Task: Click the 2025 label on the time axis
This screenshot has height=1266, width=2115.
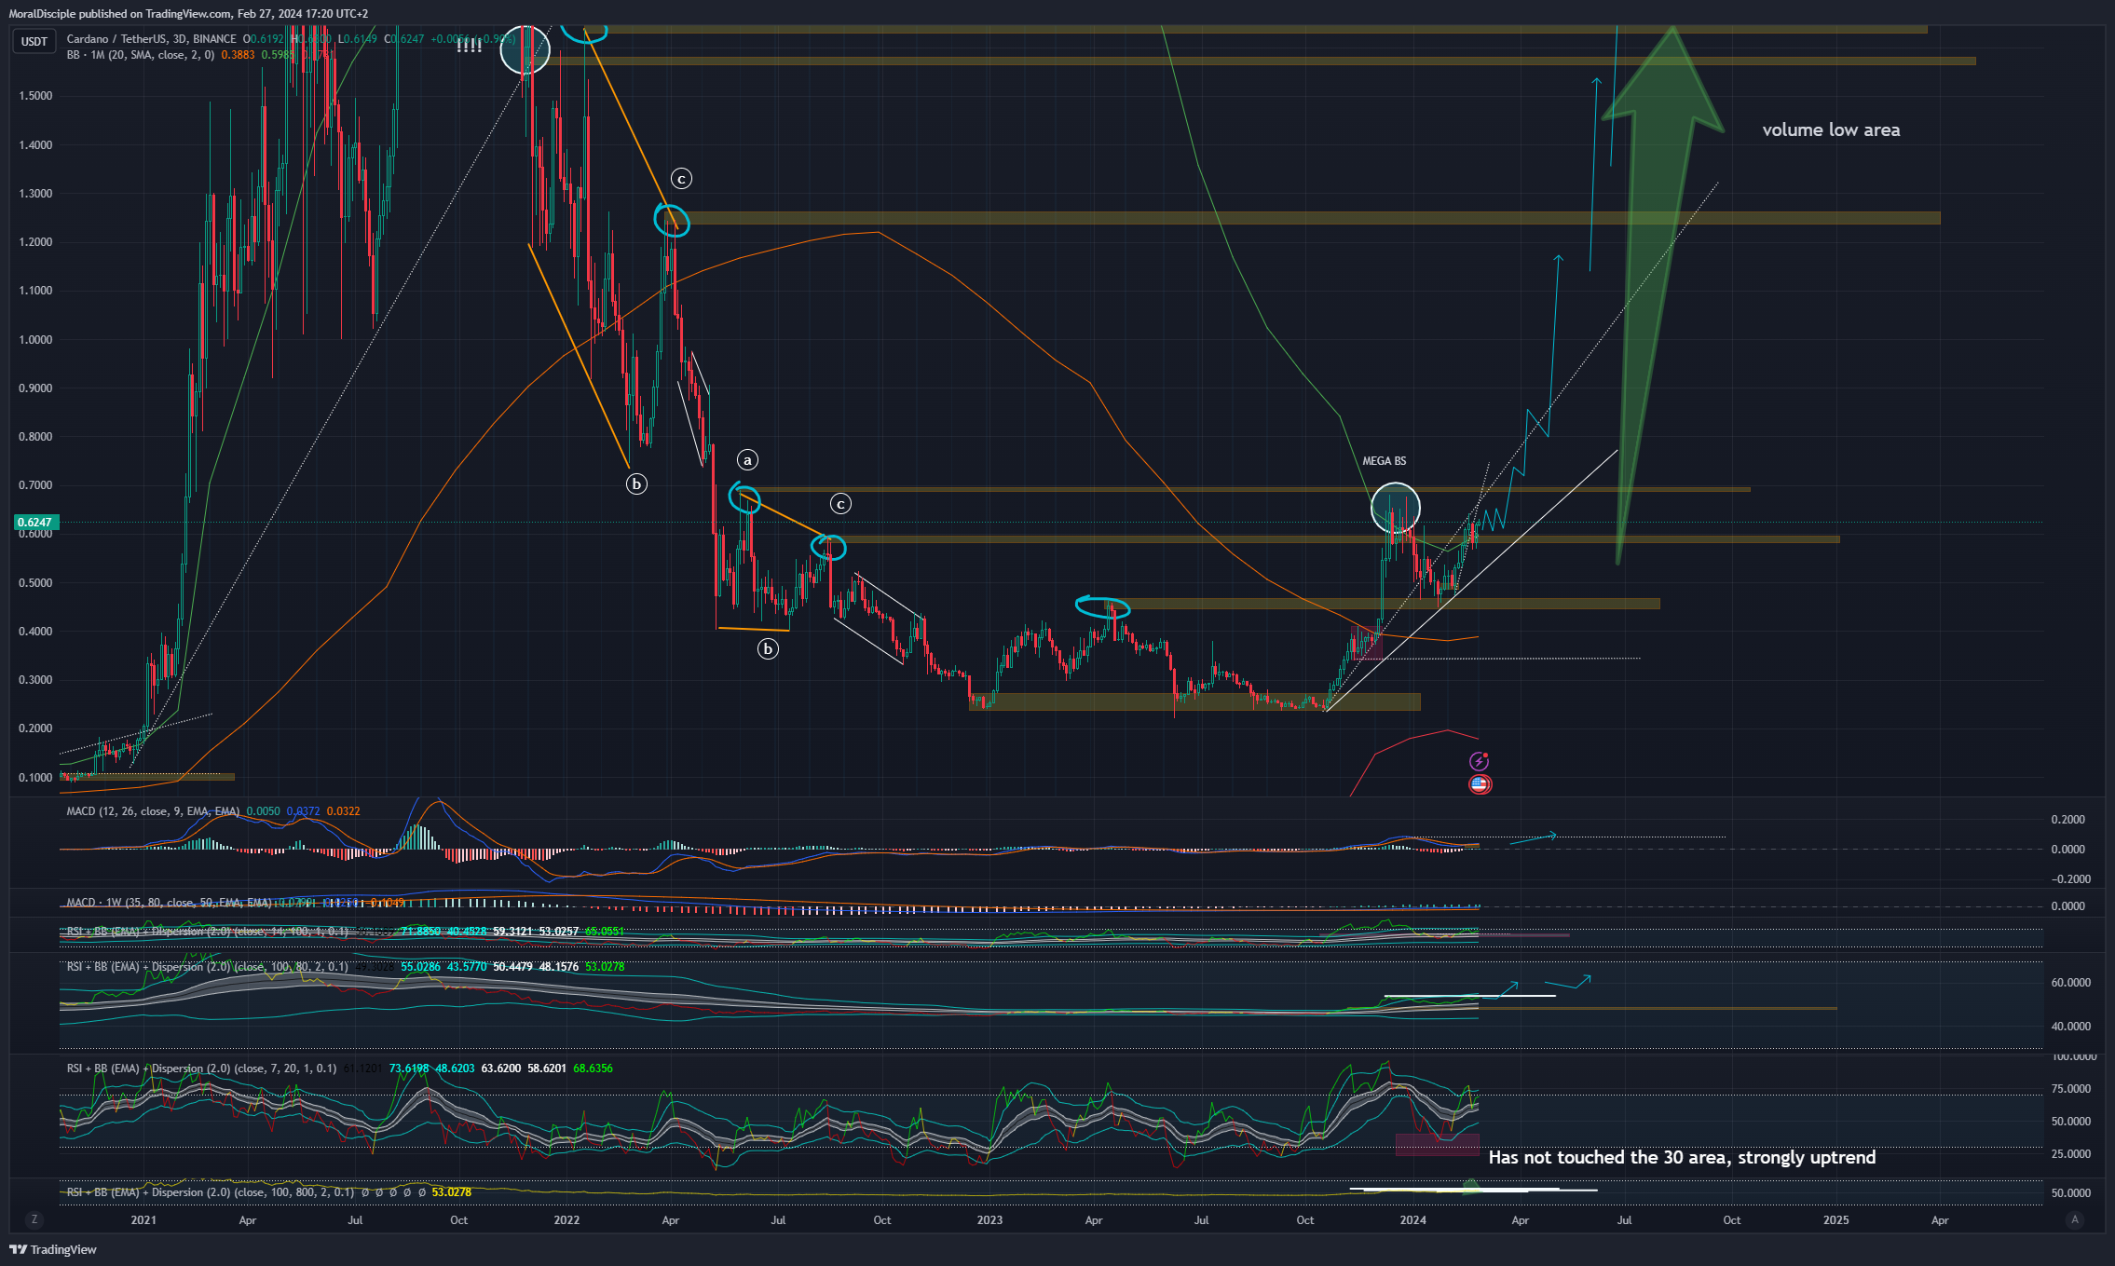Action: coord(1836,1220)
